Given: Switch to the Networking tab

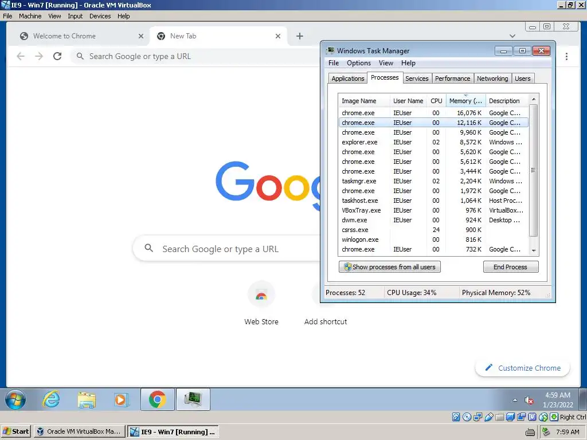Looking at the screenshot, I should [492, 78].
